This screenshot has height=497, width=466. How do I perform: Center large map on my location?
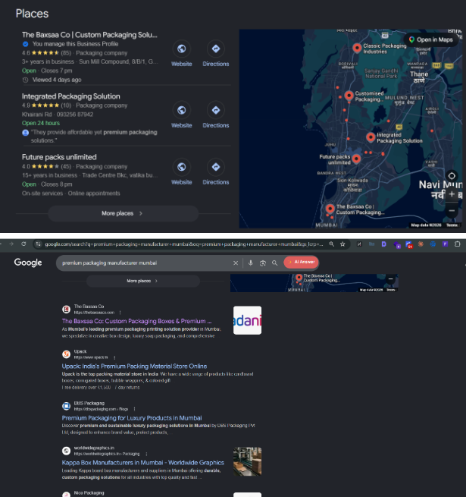[452, 175]
